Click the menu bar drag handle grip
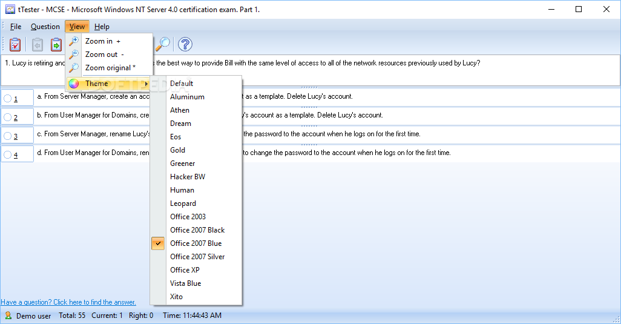The image size is (621, 324). point(4,27)
